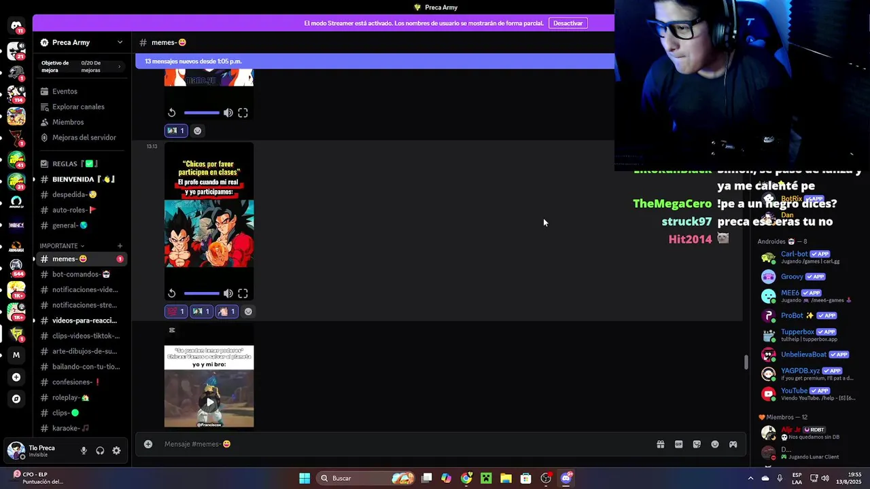870x489 pixels.
Task: Click the Buscar search box on taskbar
Action: [367, 478]
